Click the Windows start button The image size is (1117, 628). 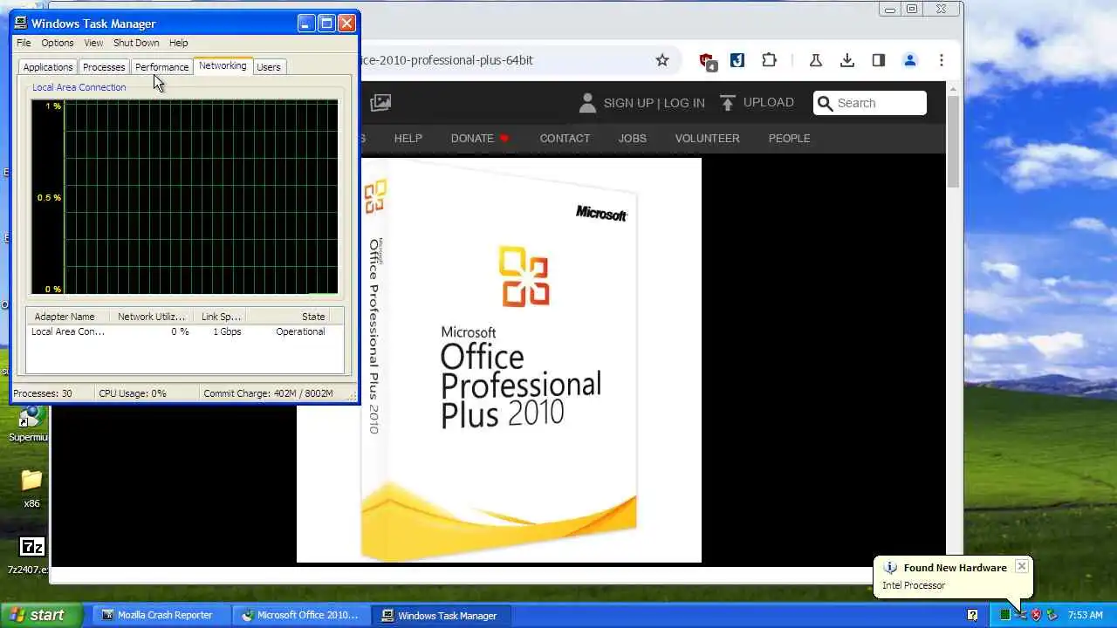(42, 615)
